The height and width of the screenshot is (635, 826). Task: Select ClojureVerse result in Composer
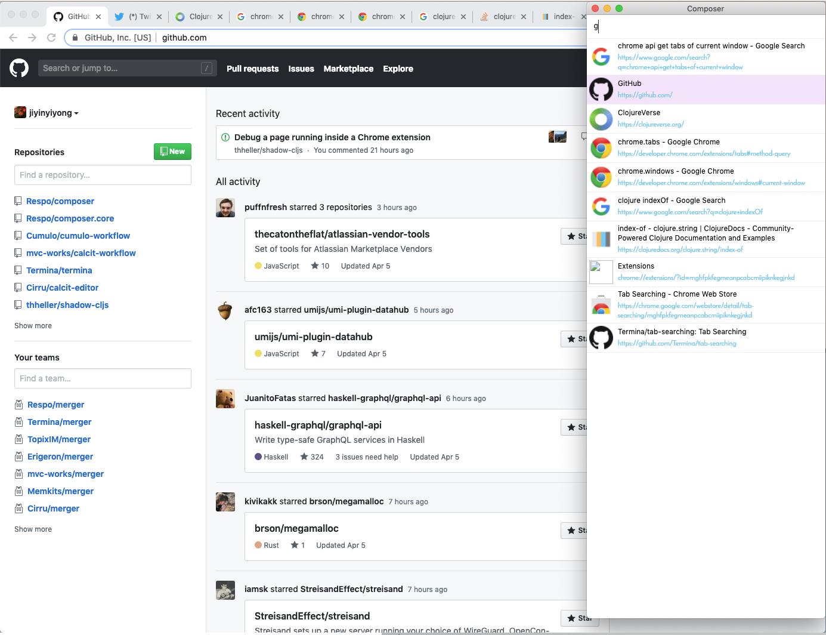706,119
